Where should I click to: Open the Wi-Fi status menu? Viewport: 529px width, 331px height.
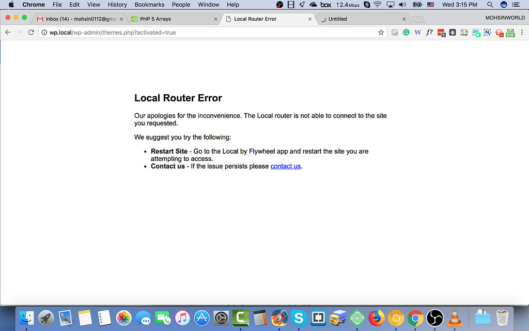point(378,4)
